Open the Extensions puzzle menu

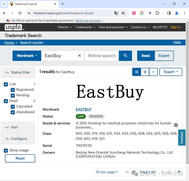(x=157, y=13)
